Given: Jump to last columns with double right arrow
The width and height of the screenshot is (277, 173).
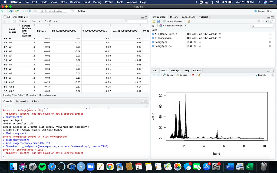Looking at the screenshot, I should pos(57,21).
